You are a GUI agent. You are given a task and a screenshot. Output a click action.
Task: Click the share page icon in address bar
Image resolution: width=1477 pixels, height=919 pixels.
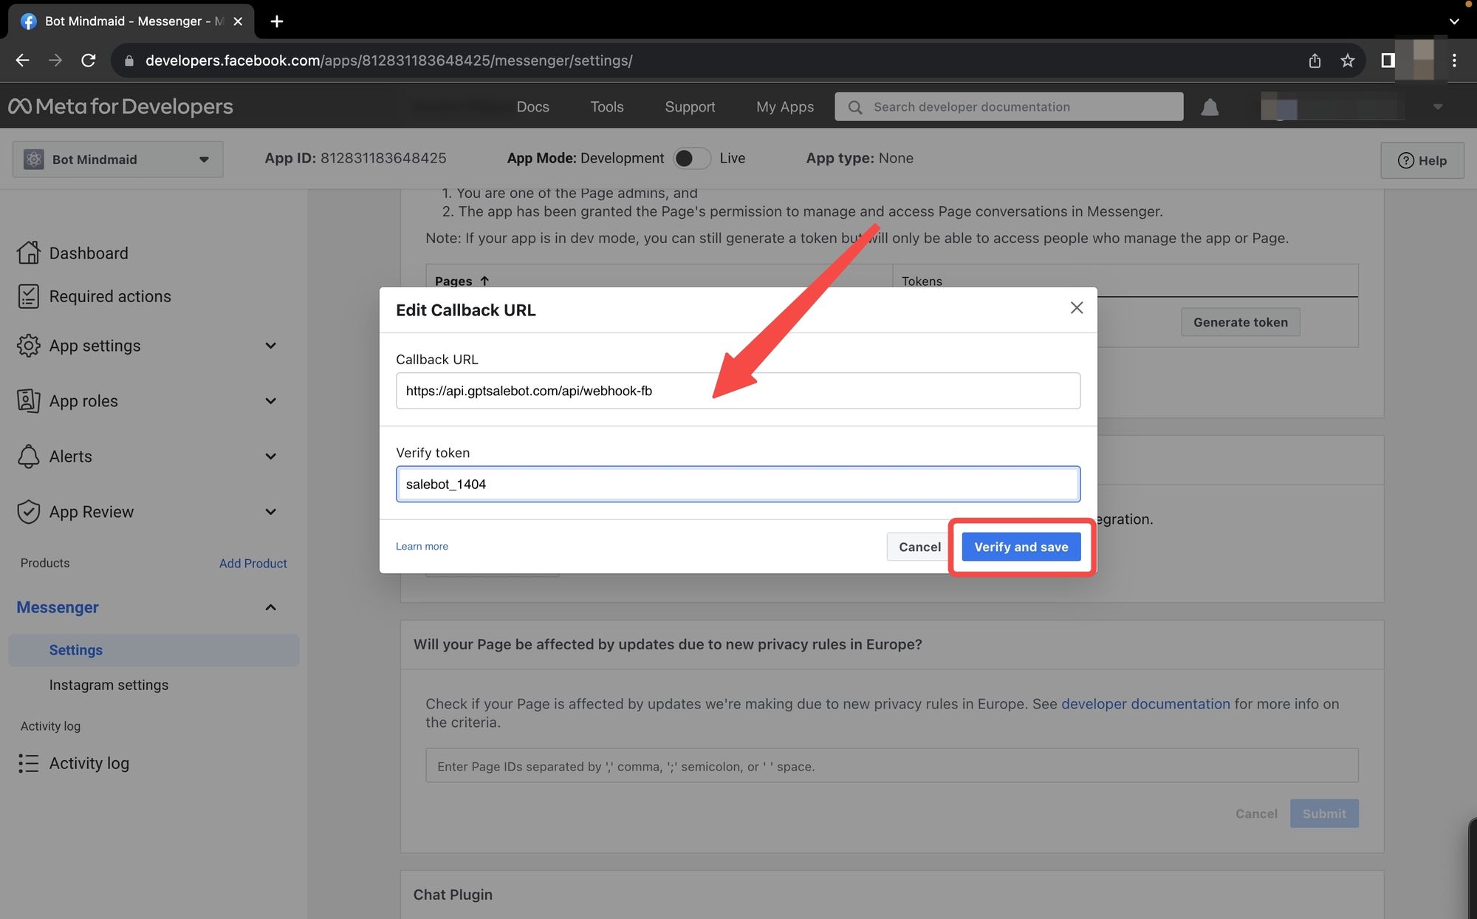(x=1315, y=61)
